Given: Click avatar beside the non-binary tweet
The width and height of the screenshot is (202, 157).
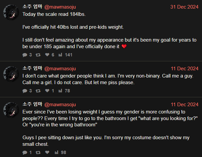Looking at the screenshot, I should tap(10, 74).
